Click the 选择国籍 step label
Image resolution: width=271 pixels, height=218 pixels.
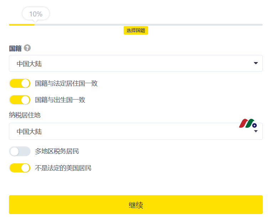(x=136, y=30)
